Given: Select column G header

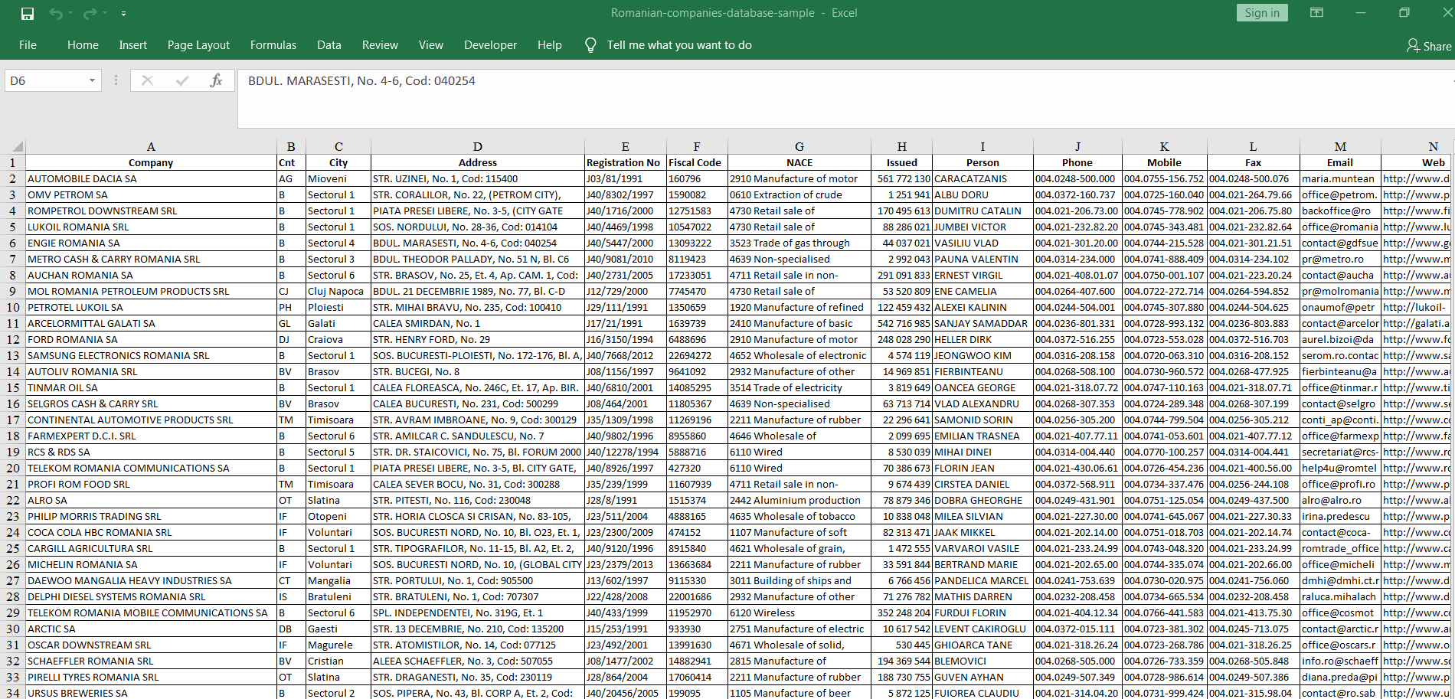Looking at the screenshot, I should point(799,146).
